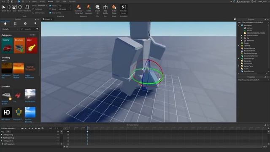The image size is (270, 152).
Task: Open the Toolbox creations lightbulb tab
Action: [x=35, y=24]
